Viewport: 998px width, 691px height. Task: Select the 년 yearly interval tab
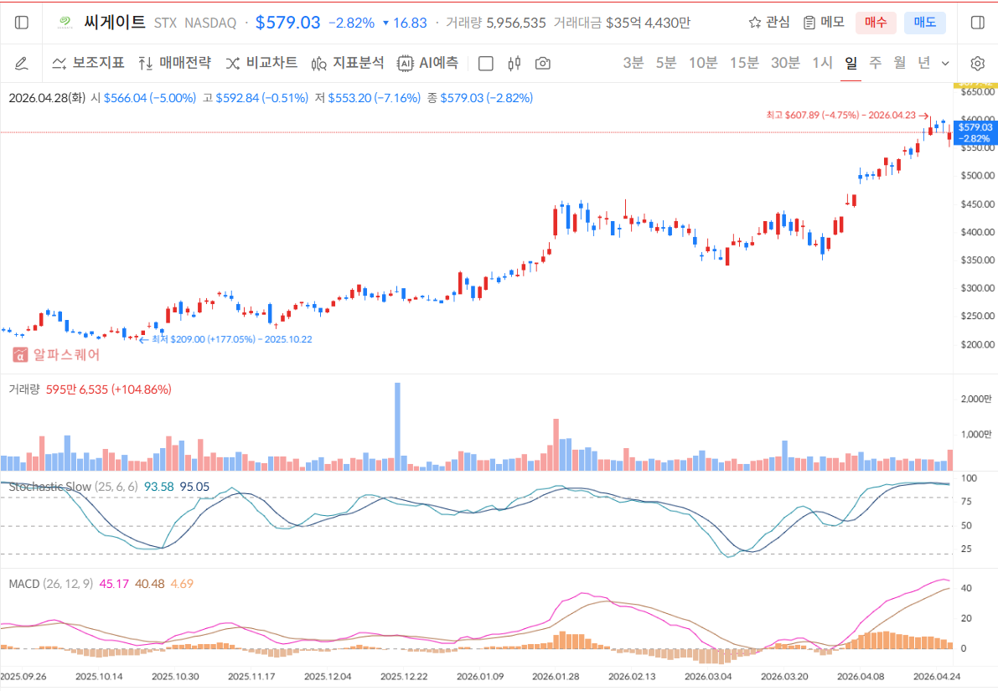point(923,63)
